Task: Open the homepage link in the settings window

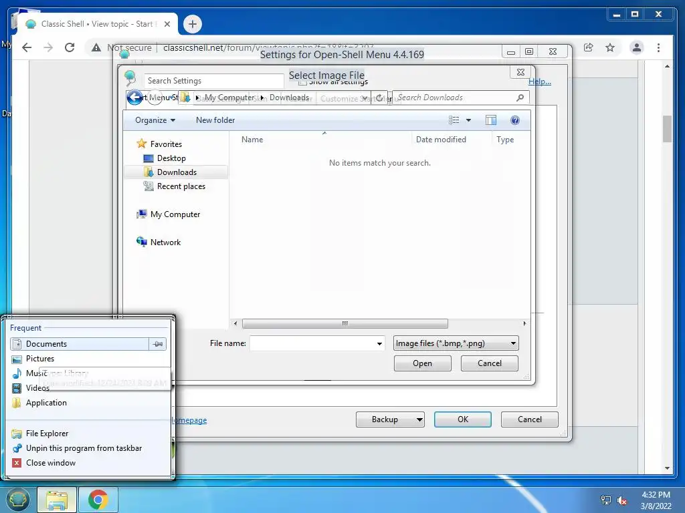Action: pyautogui.click(x=191, y=420)
